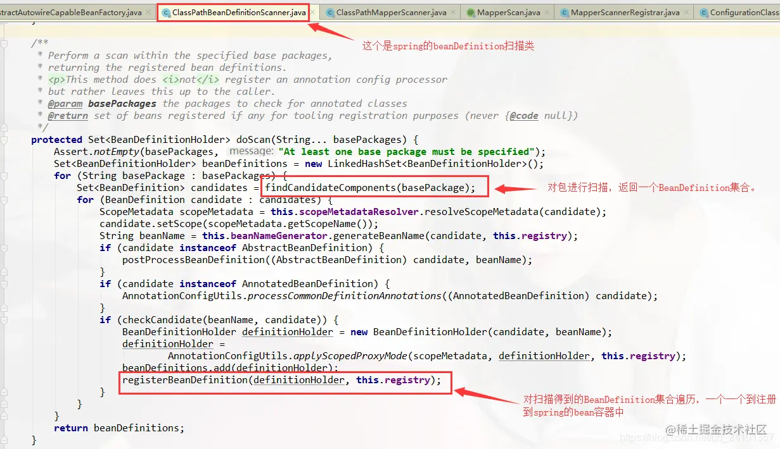The image size is (780, 449).
Task: Click class icon on ConfigurationClass tab
Action: pyautogui.click(x=703, y=12)
